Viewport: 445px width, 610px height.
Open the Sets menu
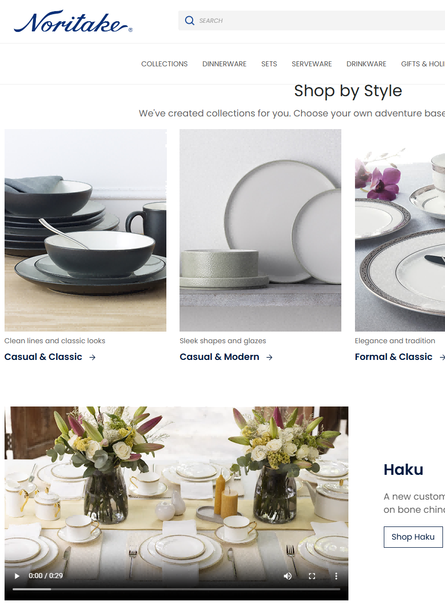269,64
